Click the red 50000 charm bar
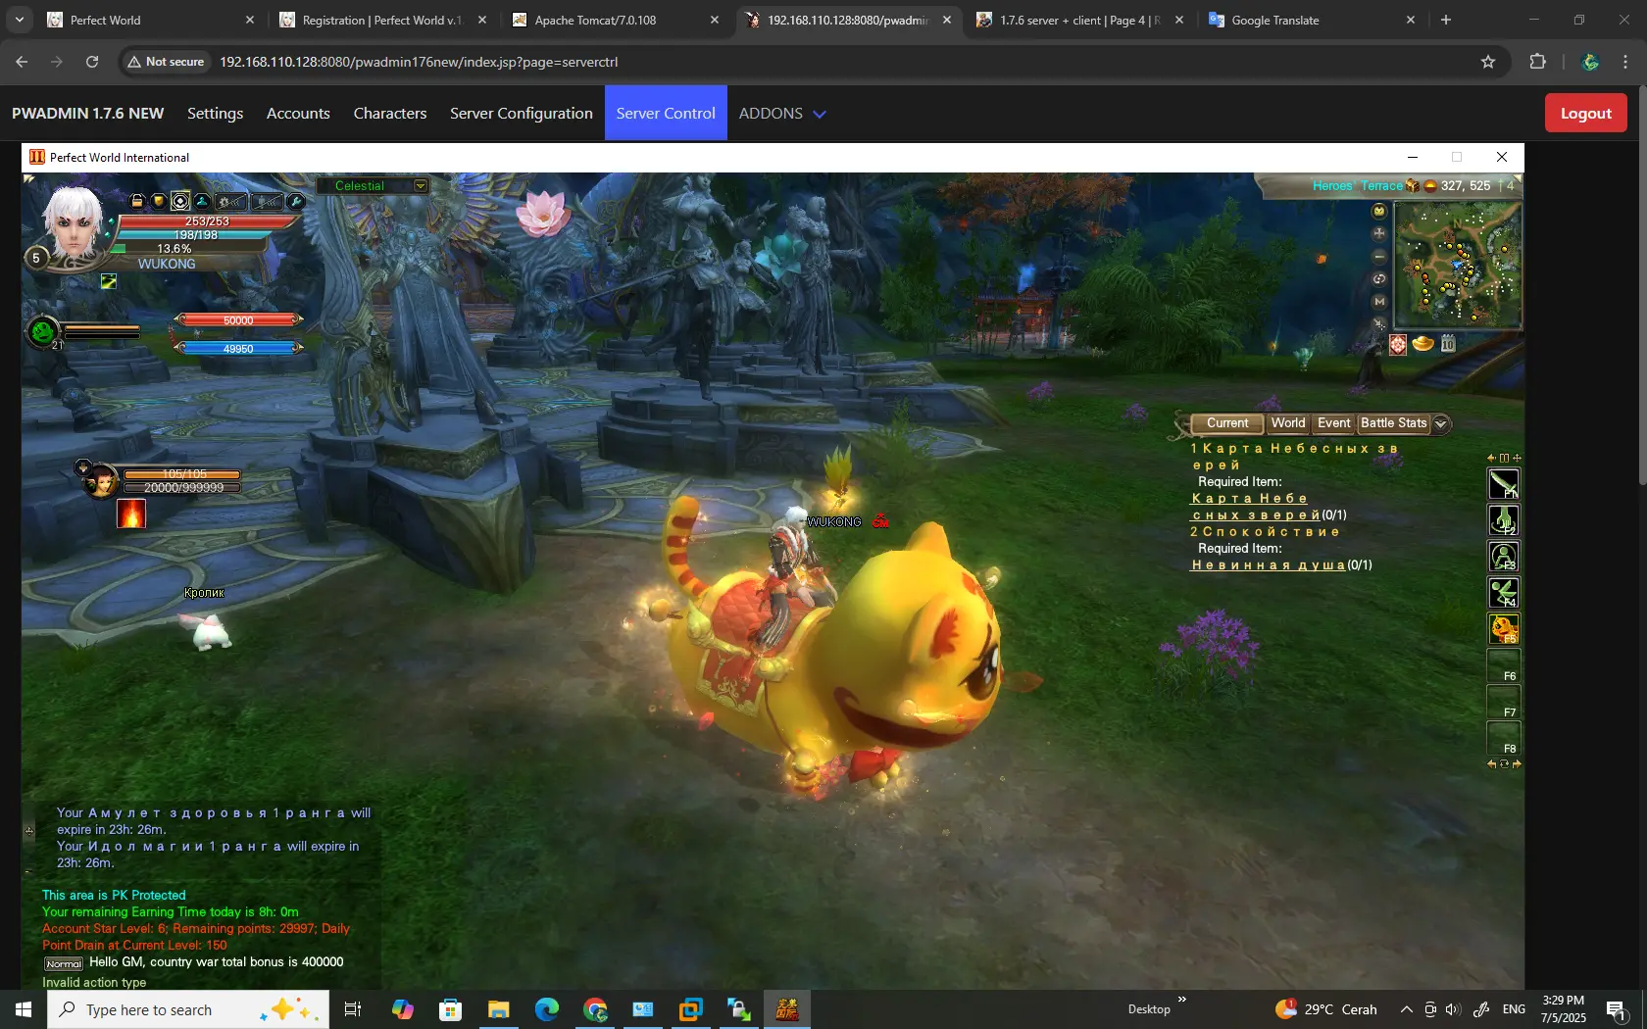1647x1029 pixels. click(238, 319)
